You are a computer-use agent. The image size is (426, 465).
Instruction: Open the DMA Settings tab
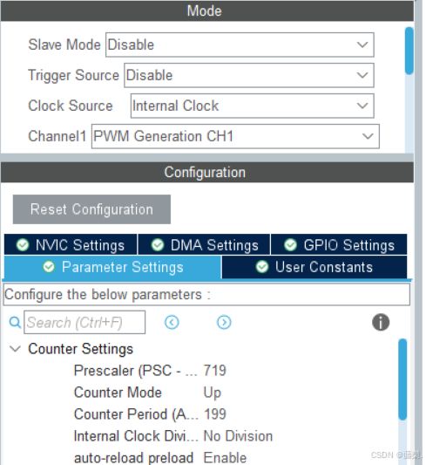204,244
